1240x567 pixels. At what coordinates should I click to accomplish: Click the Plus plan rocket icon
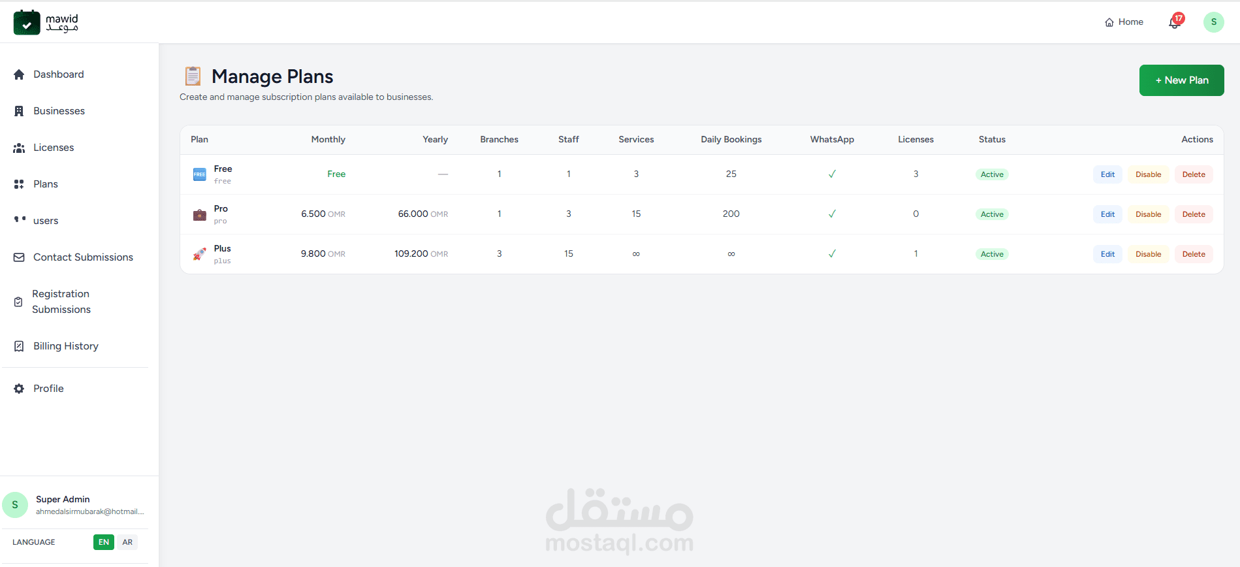click(199, 254)
